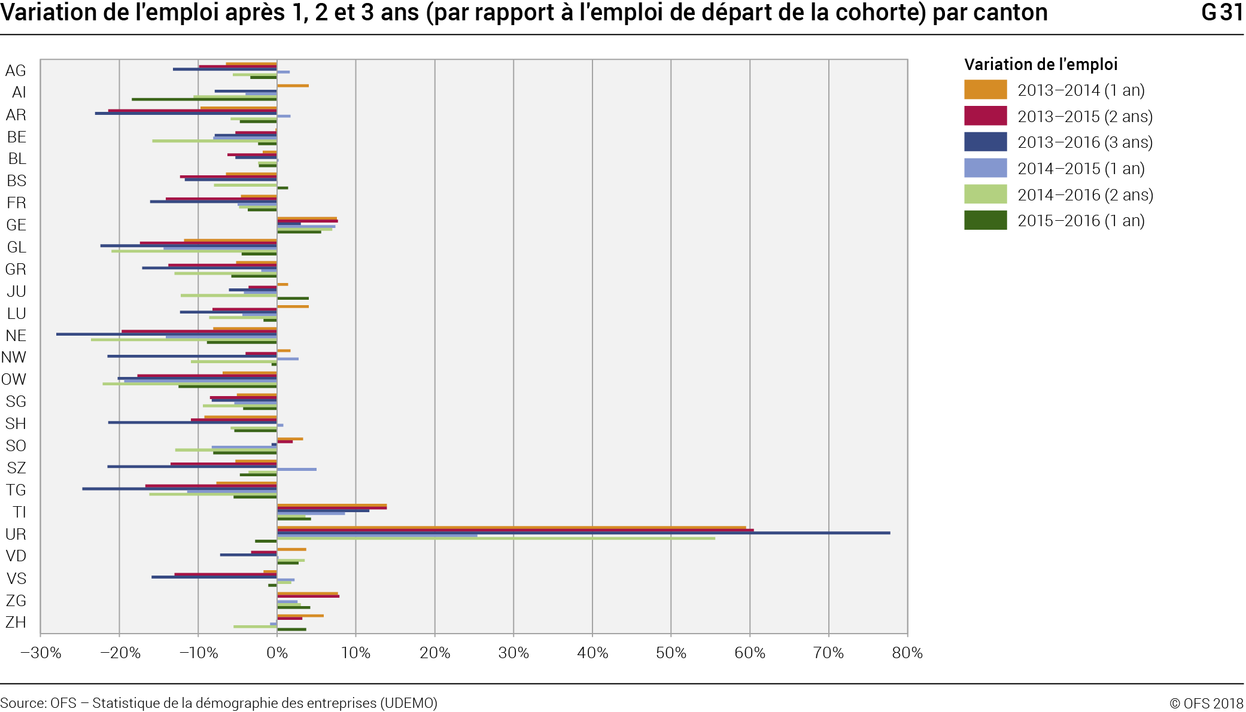The height and width of the screenshot is (712, 1246).
Task: Click canton label BE
Action: tap(17, 137)
